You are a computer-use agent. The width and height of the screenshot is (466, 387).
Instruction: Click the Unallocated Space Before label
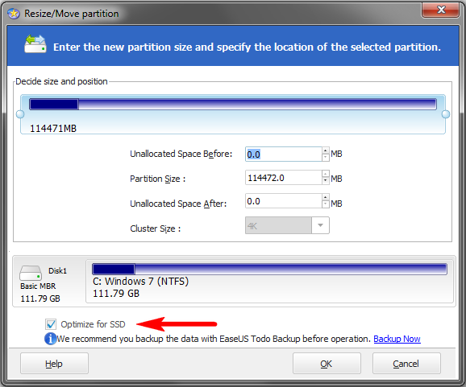[181, 154]
